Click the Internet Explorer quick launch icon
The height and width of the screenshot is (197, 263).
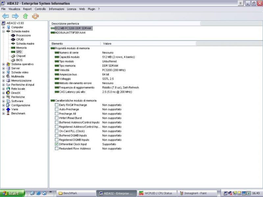click(x=38, y=193)
